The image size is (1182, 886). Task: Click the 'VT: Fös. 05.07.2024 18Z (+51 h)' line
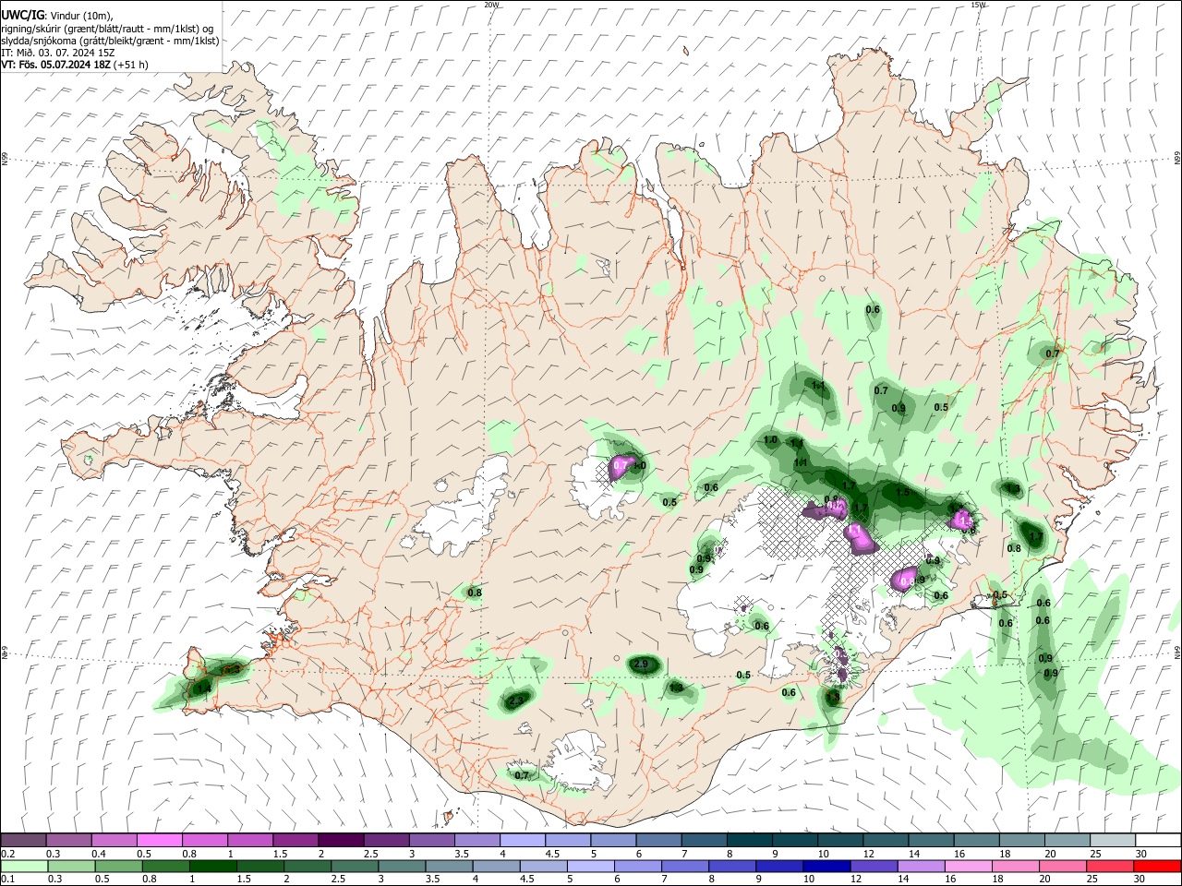point(75,65)
